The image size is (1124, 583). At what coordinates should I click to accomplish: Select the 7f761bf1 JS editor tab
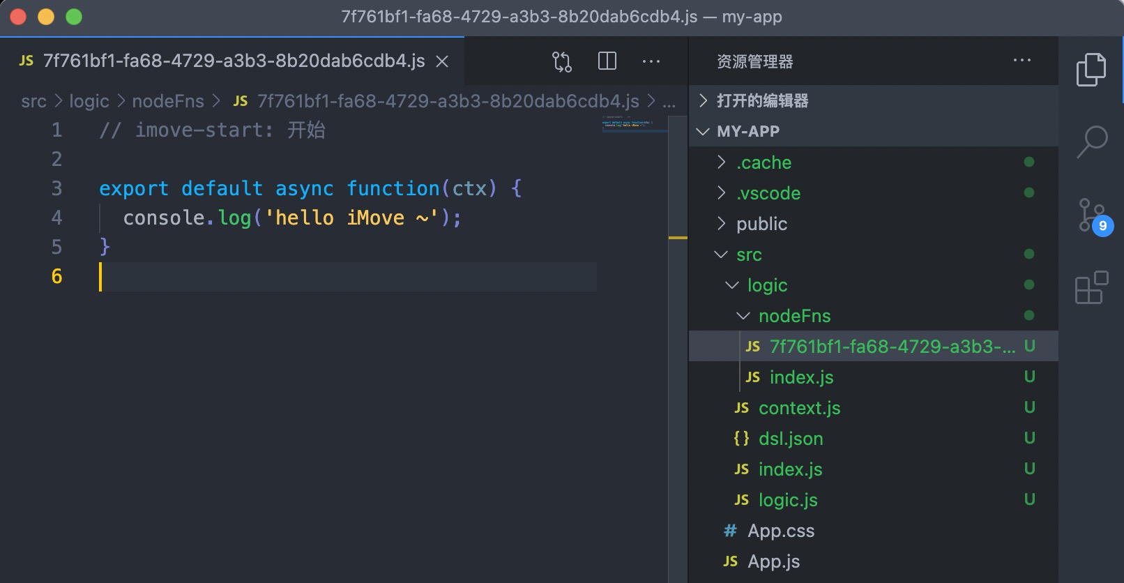234,61
